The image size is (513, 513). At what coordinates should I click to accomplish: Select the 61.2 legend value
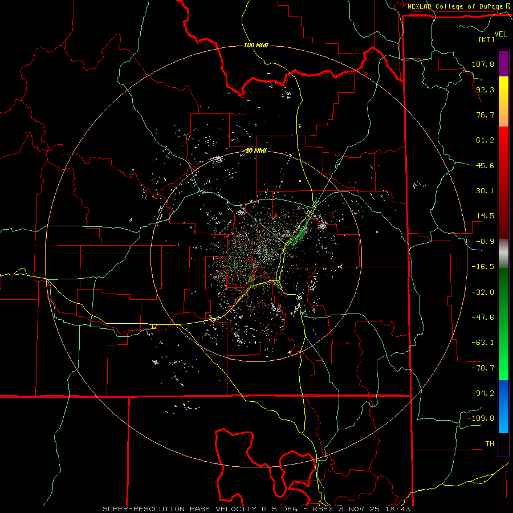pyautogui.click(x=485, y=140)
